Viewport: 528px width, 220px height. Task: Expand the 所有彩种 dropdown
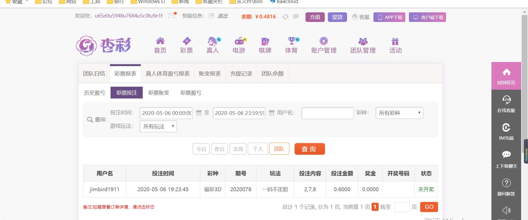coord(399,113)
